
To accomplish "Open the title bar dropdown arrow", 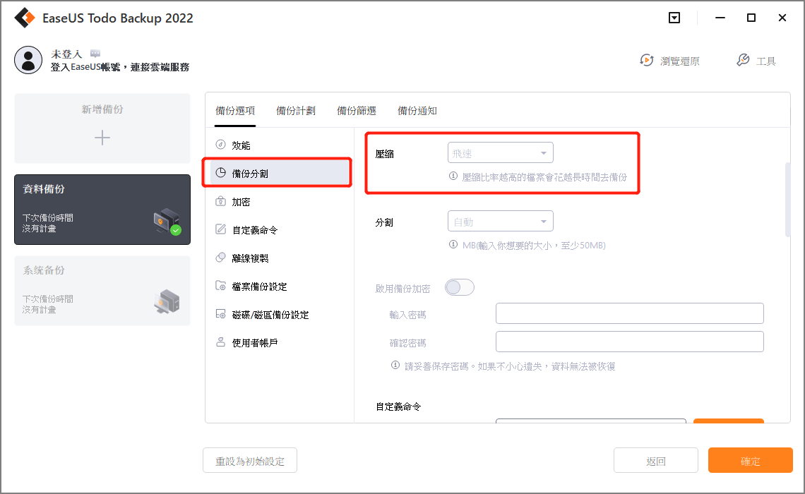I will click(x=674, y=17).
